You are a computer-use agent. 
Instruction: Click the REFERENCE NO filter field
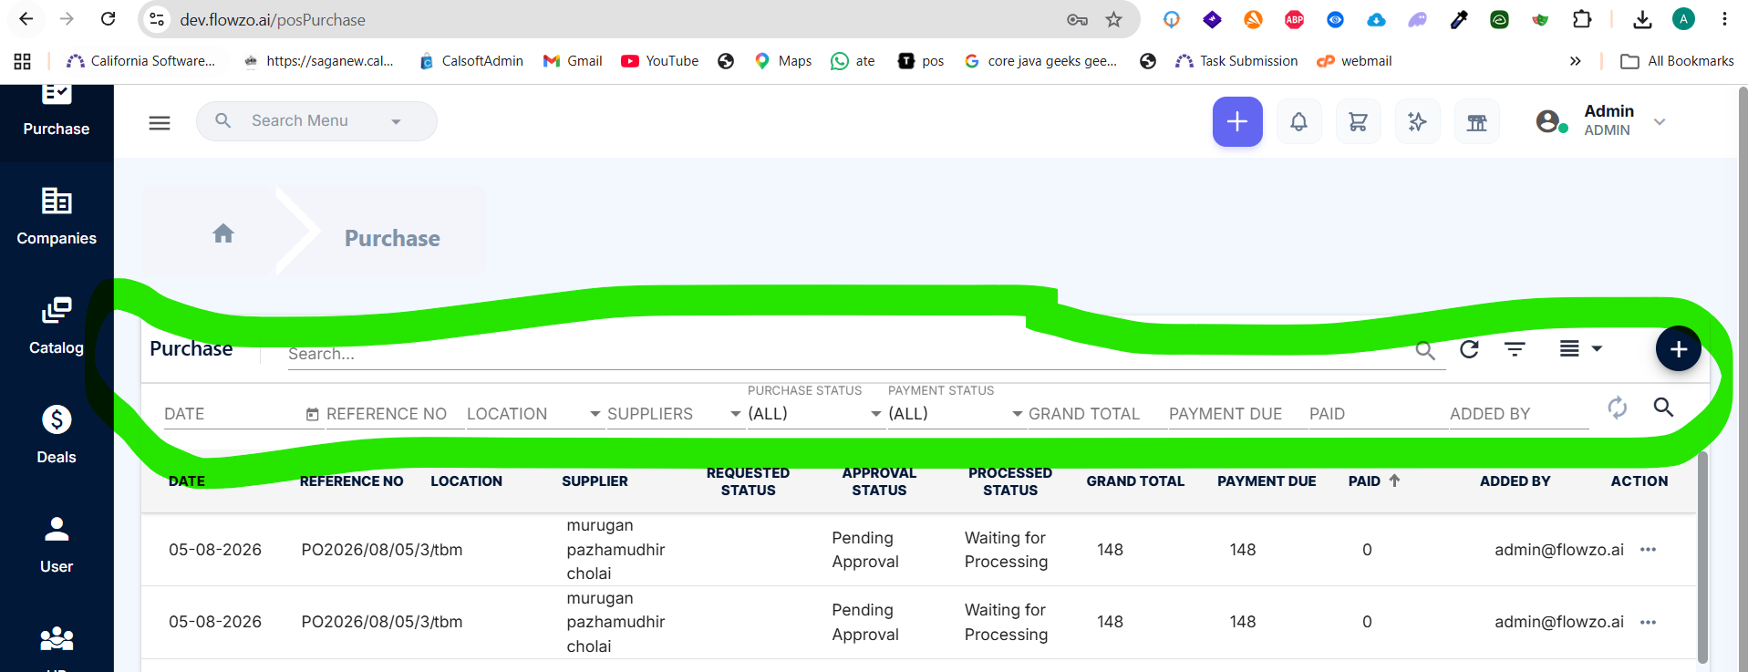pyautogui.click(x=394, y=414)
